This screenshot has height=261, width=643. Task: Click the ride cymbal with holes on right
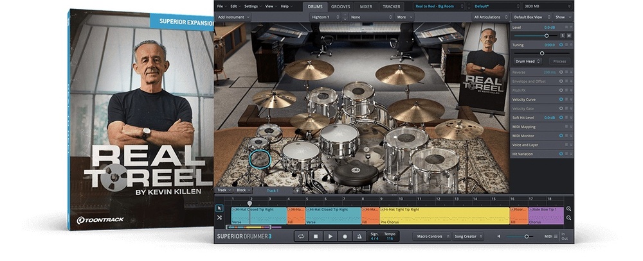point(459,130)
